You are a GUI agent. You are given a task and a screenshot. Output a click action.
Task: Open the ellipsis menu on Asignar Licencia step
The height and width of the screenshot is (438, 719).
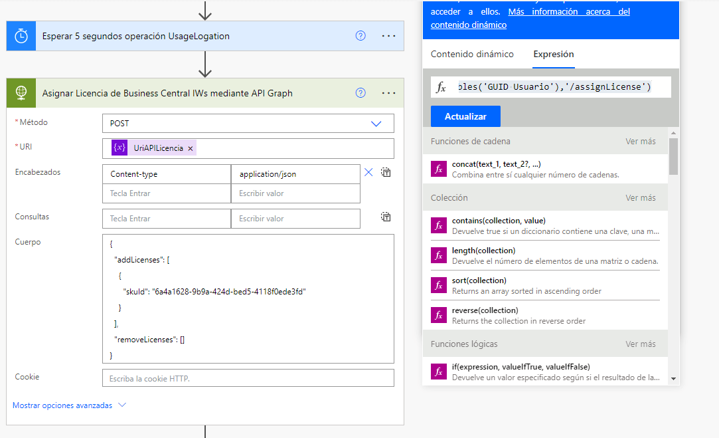point(388,93)
